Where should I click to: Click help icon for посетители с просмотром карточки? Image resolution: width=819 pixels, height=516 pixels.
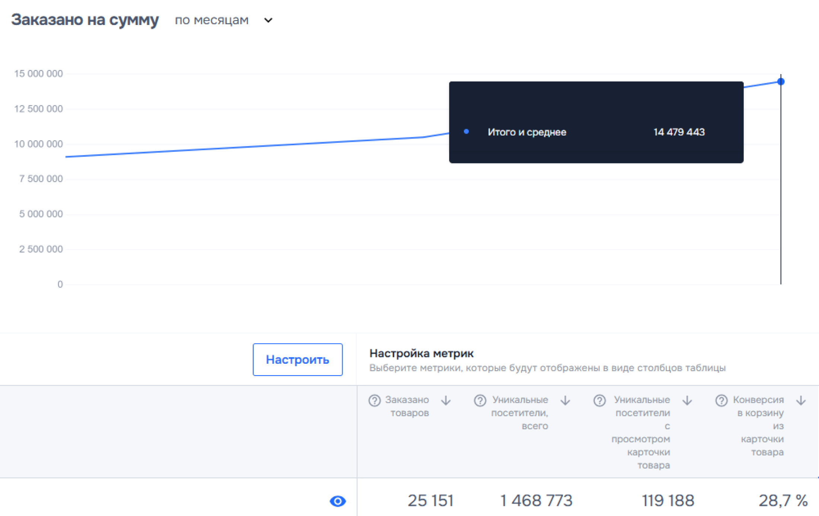(599, 401)
